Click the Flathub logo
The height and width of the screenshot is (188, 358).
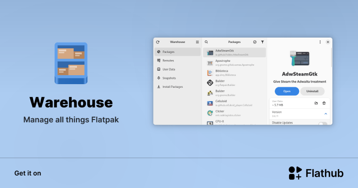pyautogui.click(x=316, y=173)
